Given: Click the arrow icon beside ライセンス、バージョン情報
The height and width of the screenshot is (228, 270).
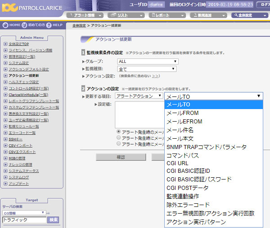Looking at the screenshot, I should point(5,50).
